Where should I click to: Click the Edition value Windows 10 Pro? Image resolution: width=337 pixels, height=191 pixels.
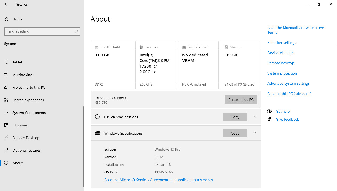pos(167,149)
